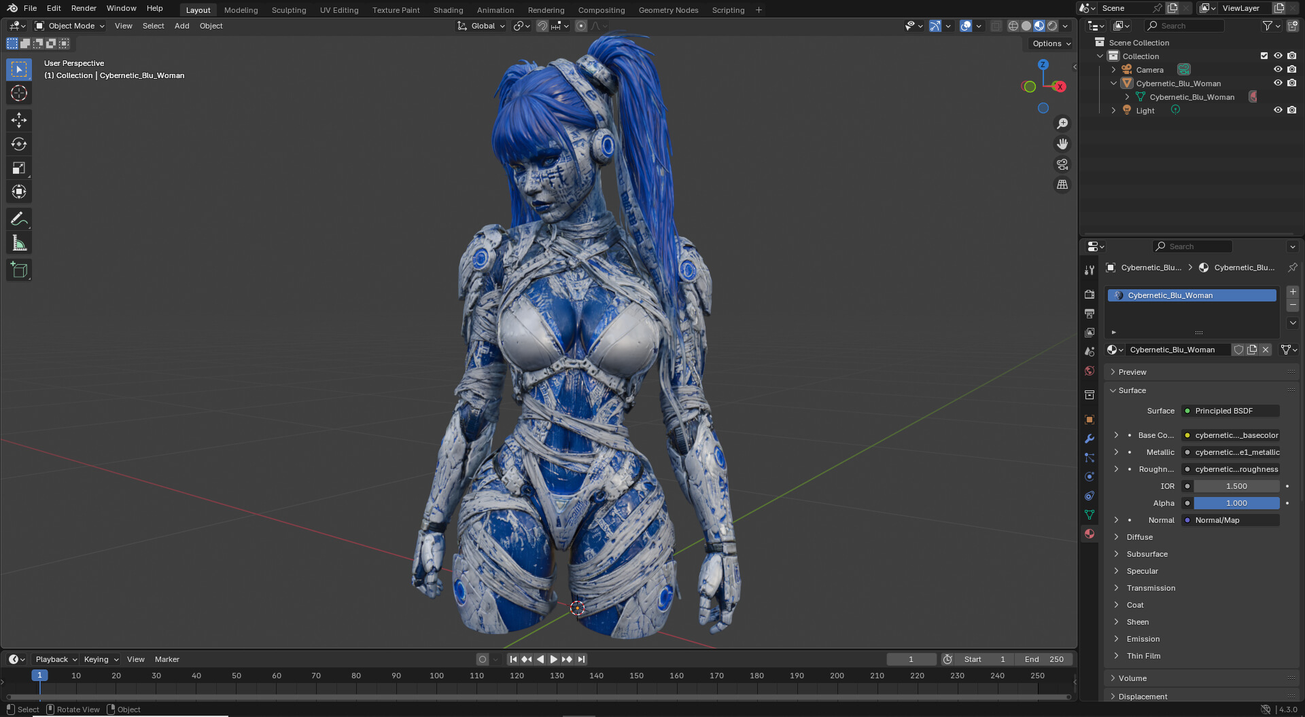Screen dimensions: 1305x717
Task: Open the Render menu
Action: (84, 8)
